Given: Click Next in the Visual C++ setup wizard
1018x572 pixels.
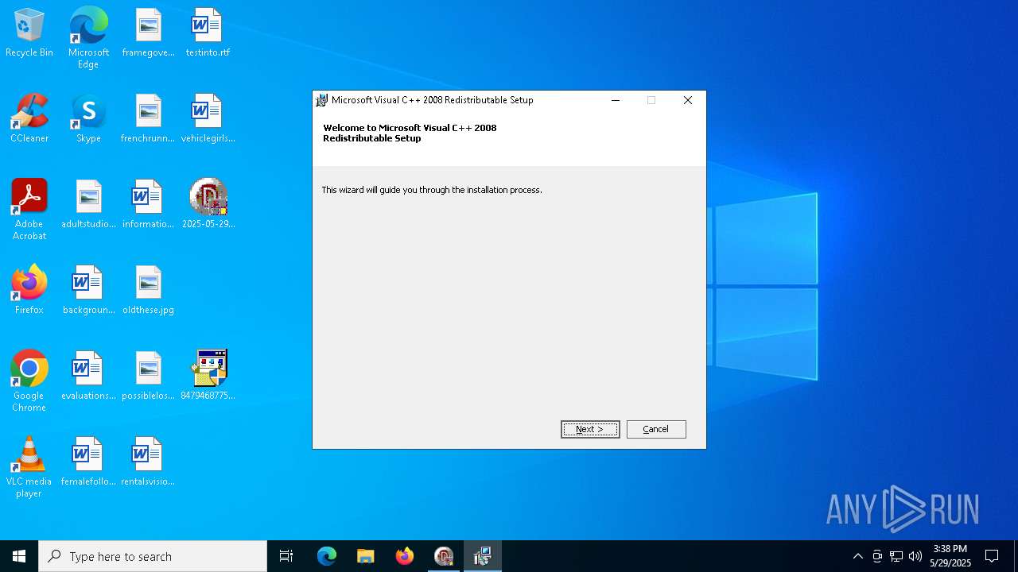Looking at the screenshot, I should click(x=590, y=429).
